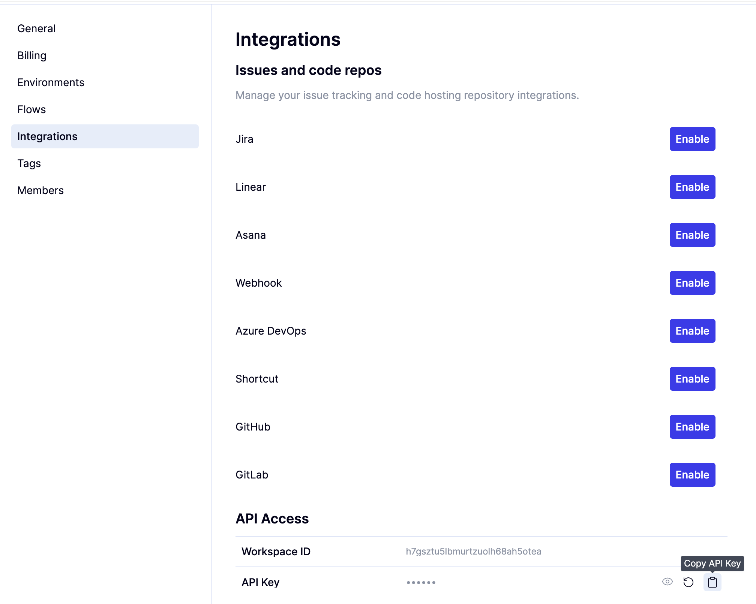This screenshot has height=604, width=756.
Task: Reveal the API key with eye icon
Action: [667, 582]
